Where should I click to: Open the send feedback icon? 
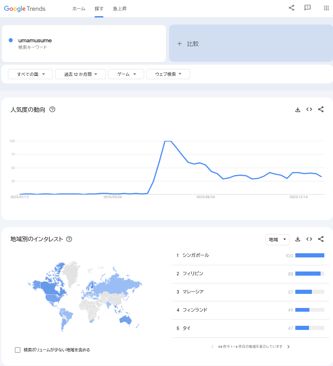coord(307,8)
